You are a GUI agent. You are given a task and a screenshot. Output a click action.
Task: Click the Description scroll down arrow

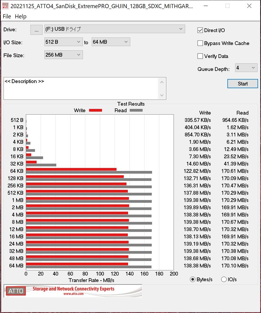pyautogui.click(x=162, y=95)
